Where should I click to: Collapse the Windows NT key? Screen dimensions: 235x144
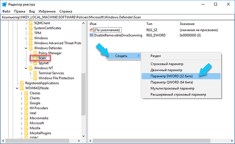tap(26, 68)
